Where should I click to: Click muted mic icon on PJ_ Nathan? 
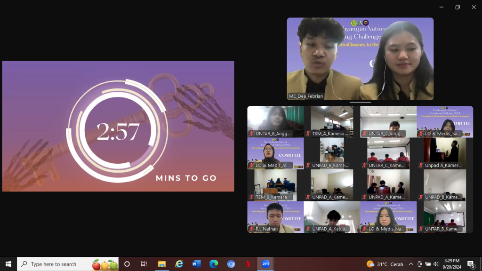tap(252, 229)
